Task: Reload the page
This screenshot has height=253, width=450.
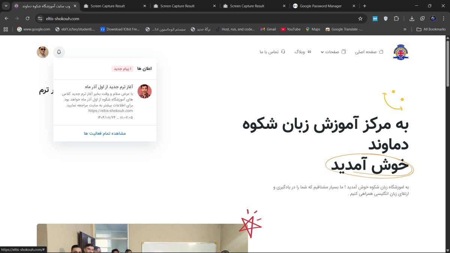Action: [27, 18]
